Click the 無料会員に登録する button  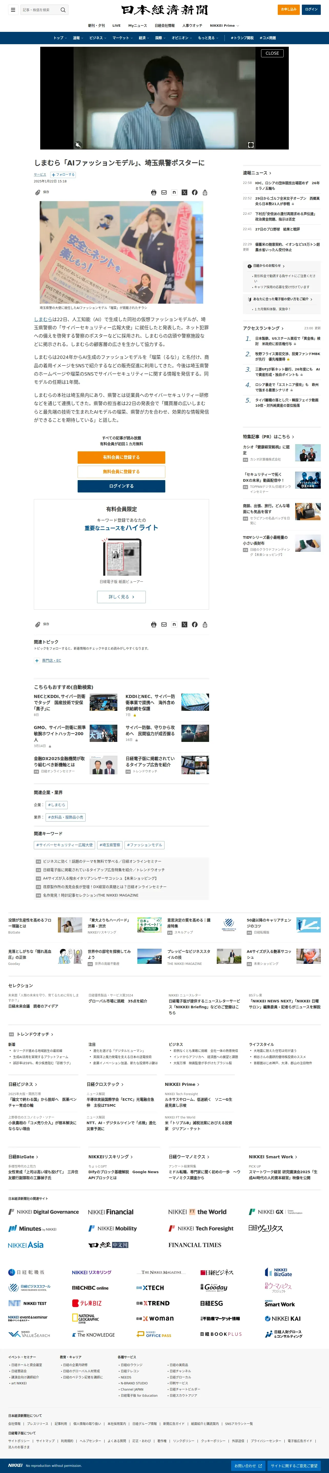point(121,472)
